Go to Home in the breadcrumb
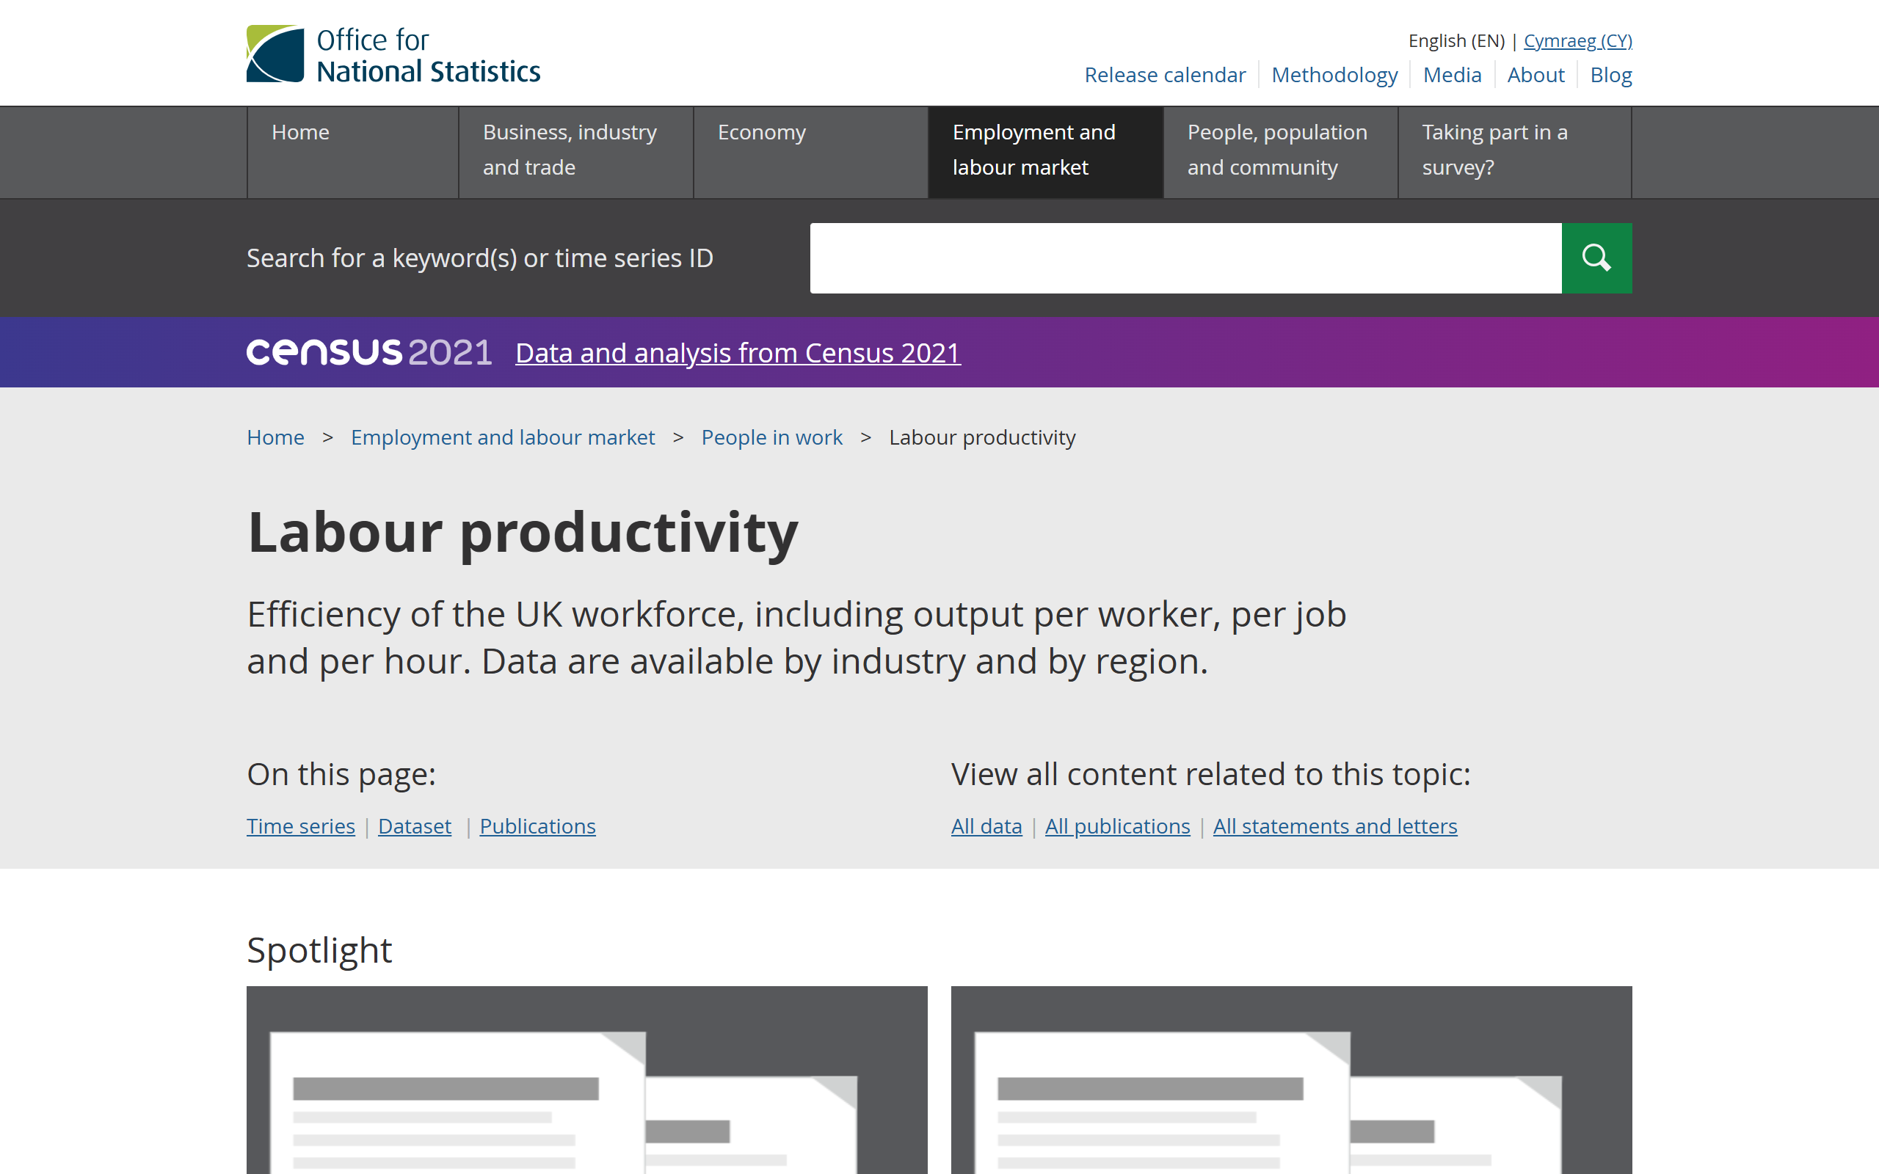This screenshot has width=1879, height=1174. (x=275, y=437)
